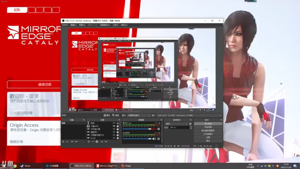Viewport: 300px width, 169px height.
Task: Show hidden system tray icons chevron
Action: point(258,166)
